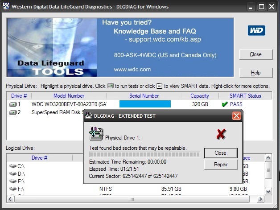This screenshot has height=210, width=280.
Task: Click the Estimated Time Remaining text
Action: (128, 162)
